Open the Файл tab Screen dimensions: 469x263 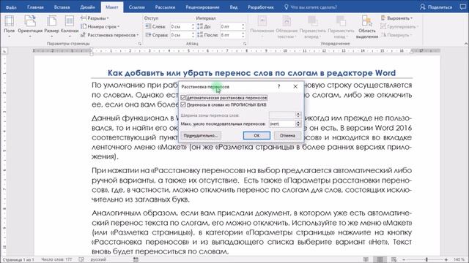(11, 7)
